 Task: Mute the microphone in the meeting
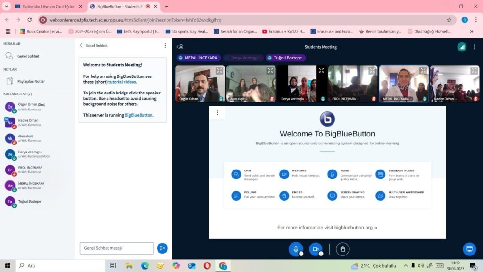tap(296, 249)
